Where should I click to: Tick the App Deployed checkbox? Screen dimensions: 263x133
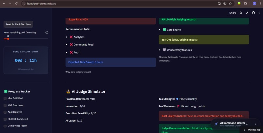click(x=5, y=112)
